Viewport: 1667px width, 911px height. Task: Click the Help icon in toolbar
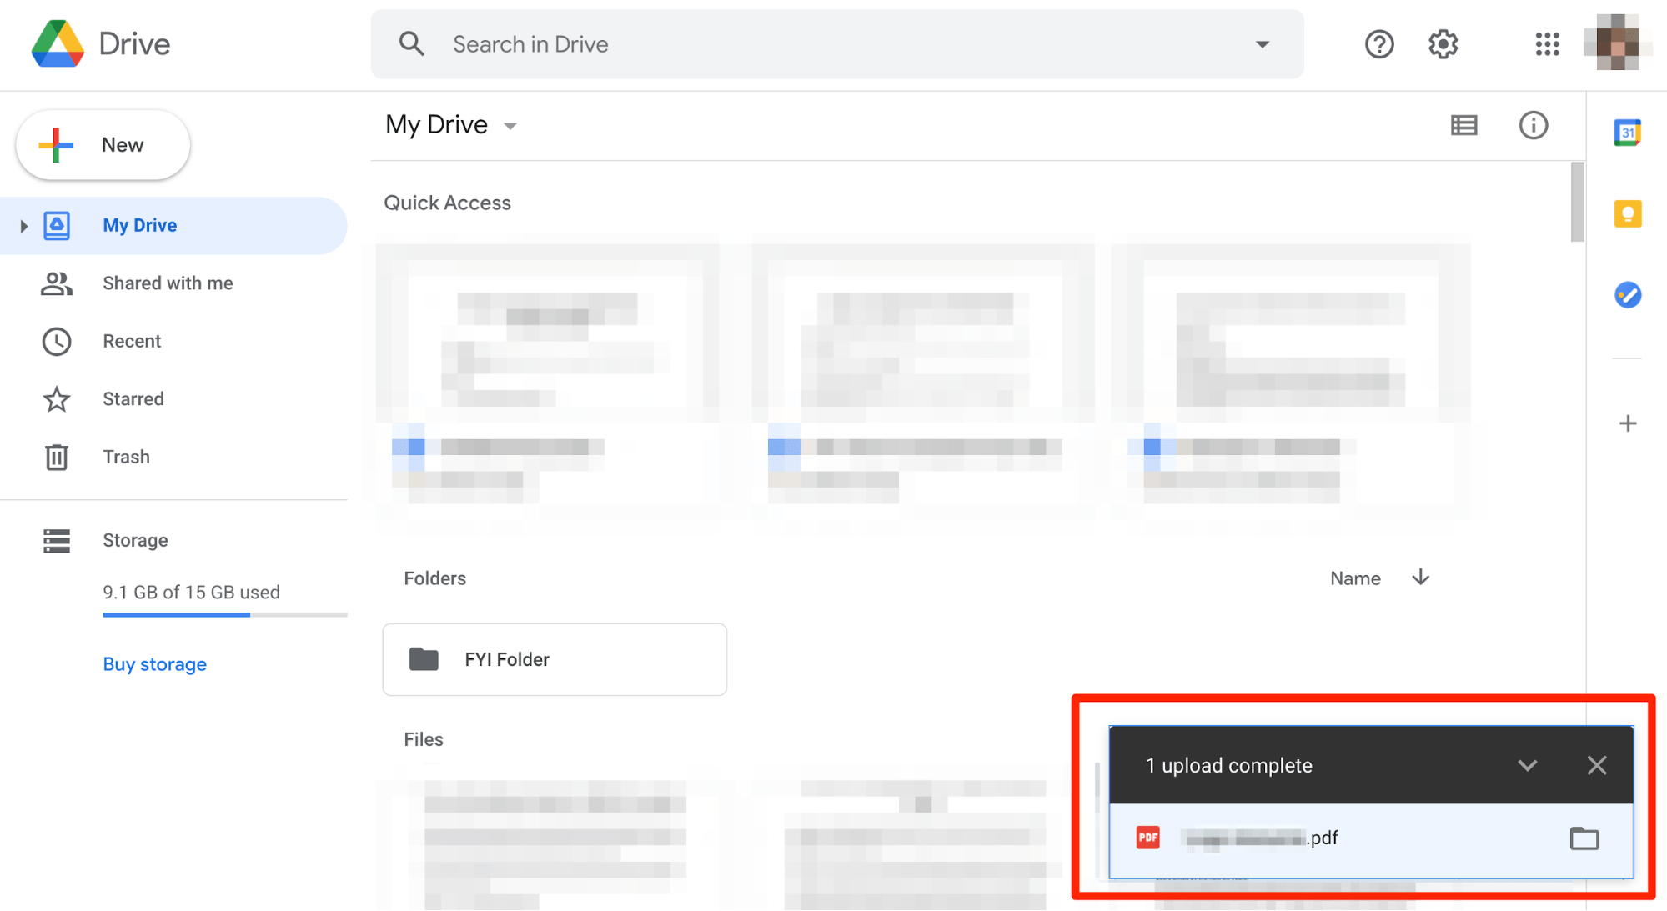click(1378, 43)
